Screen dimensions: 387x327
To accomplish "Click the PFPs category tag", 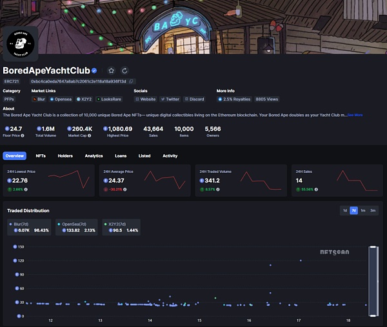I will 9,99.
